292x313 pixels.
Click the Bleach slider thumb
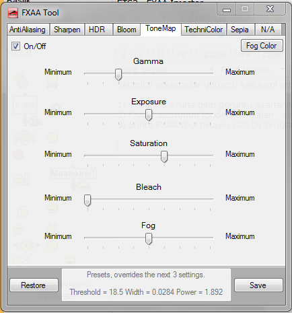tap(87, 201)
